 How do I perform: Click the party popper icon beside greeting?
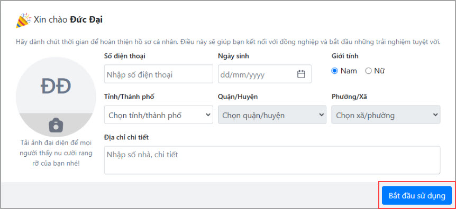pos(23,20)
